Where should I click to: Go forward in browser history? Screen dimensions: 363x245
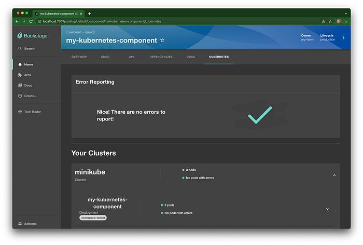tap(24, 21)
